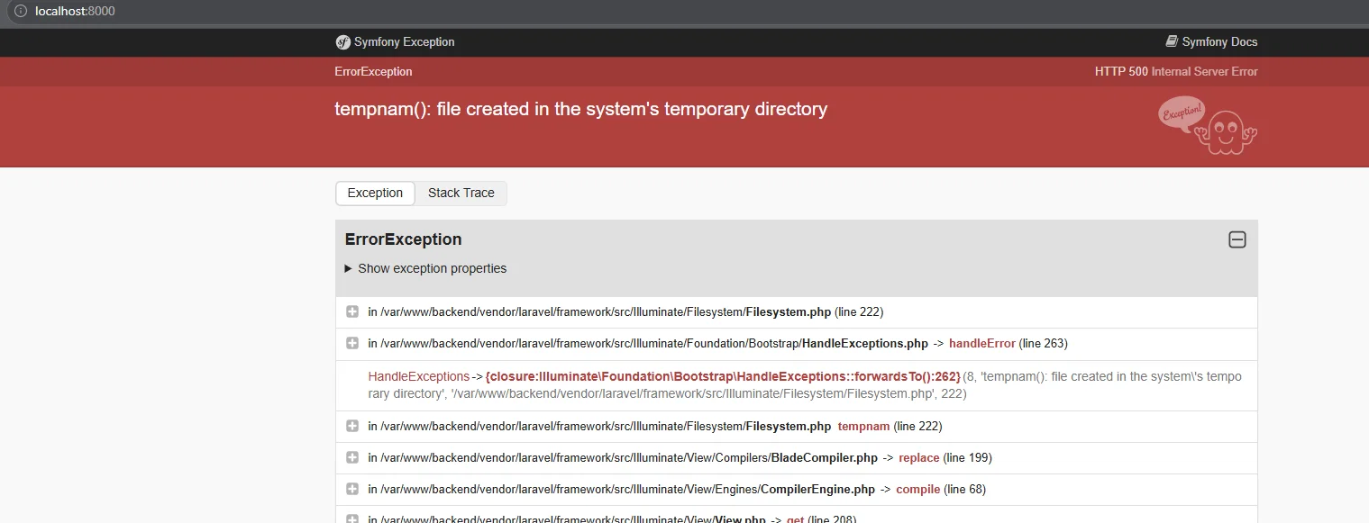Click the ErrorException heading in gray panel
The width and height of the screenshot is (1369, 523).
pyautogui.click(x=403, y=239)
